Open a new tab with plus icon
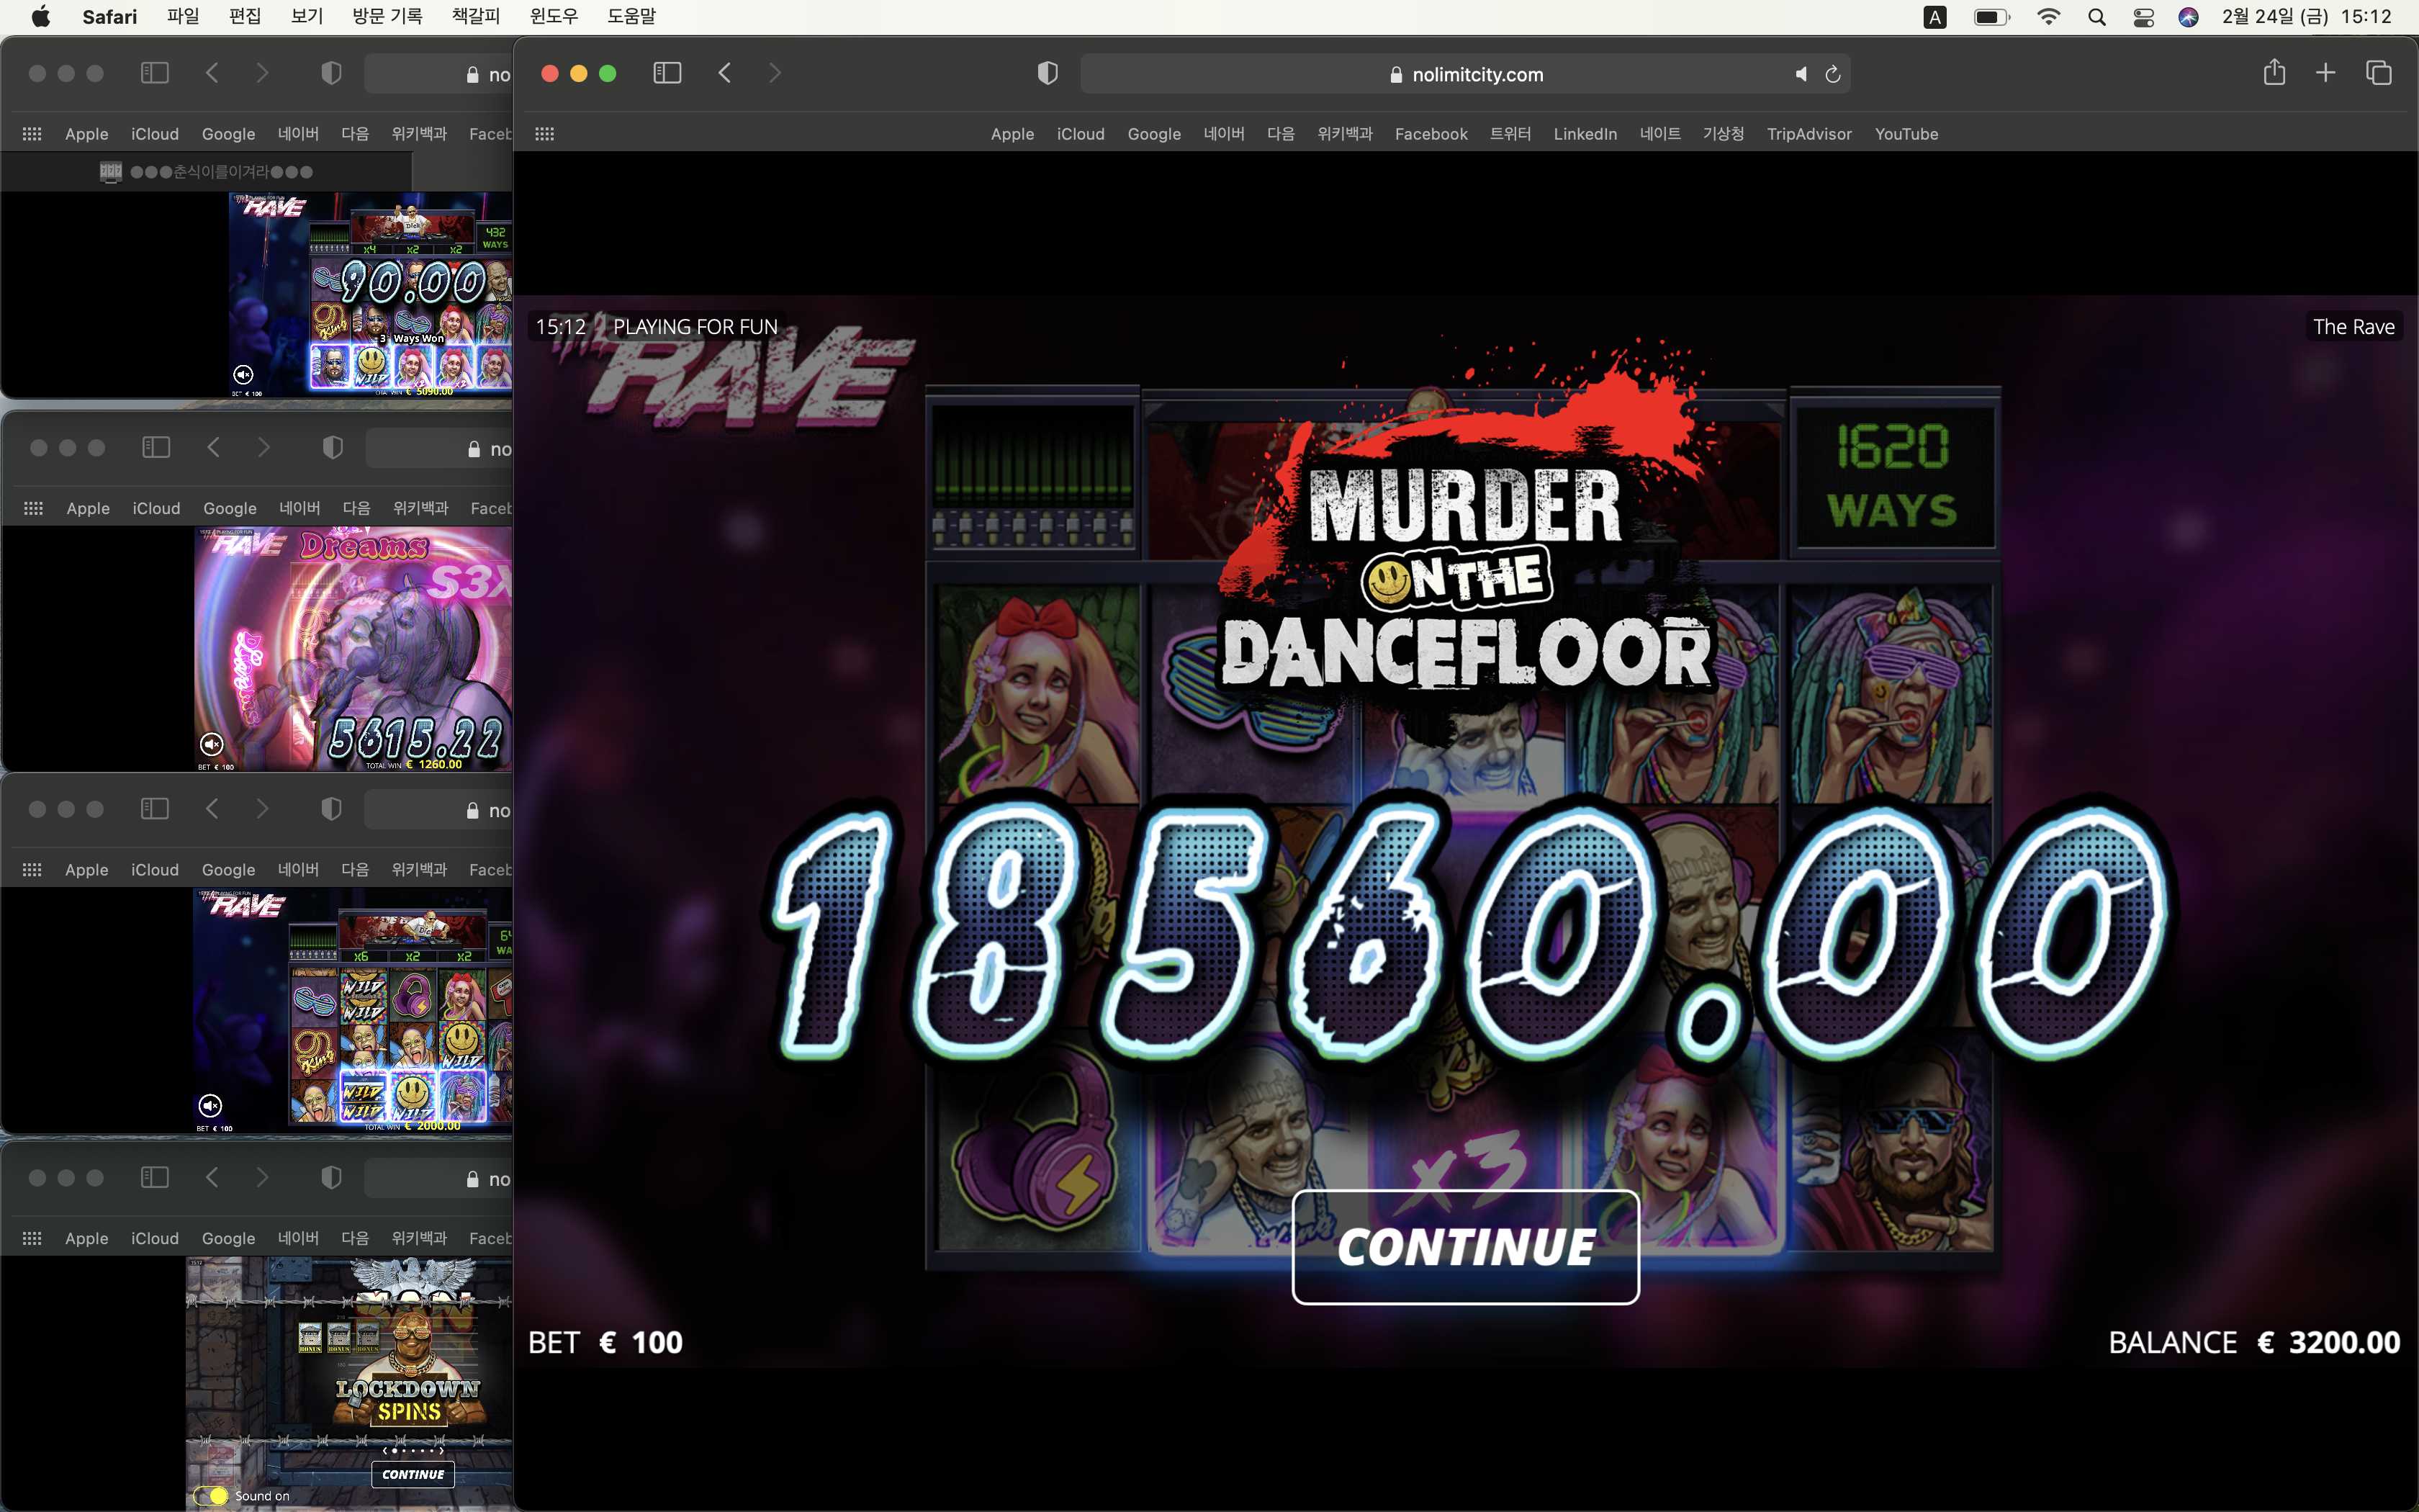This screenshot has width=2419, height=1512. point(2325,73)
